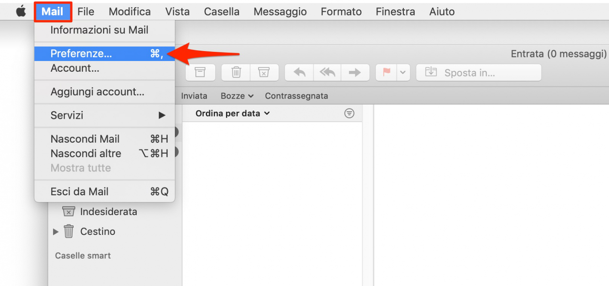Open the File menu
The width and height of the screenshot is (609, 286).
pos(86,12)
